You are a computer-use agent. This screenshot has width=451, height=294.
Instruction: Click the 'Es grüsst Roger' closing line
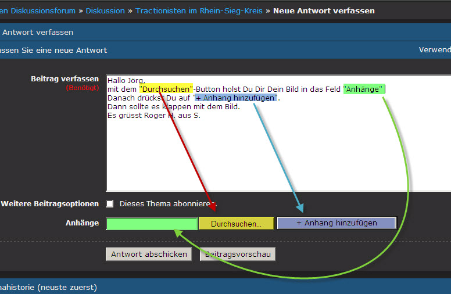tap(153, 115)
